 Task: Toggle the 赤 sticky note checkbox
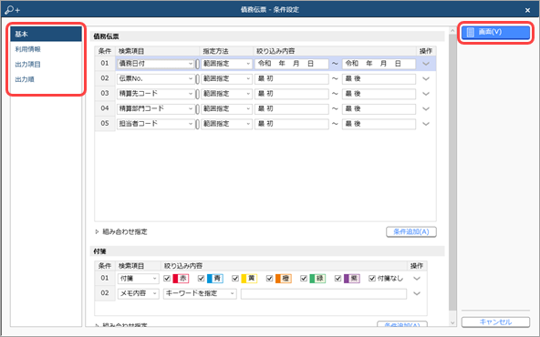(167, 278)
